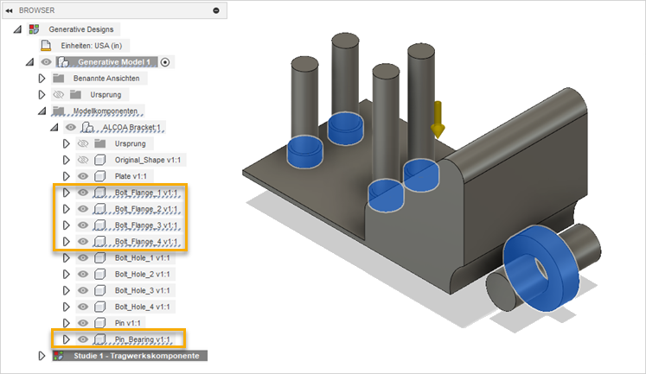Click the Studie 1 study icon
The height and width of the screenshot is (374, 646).
(x=59, y=356)
